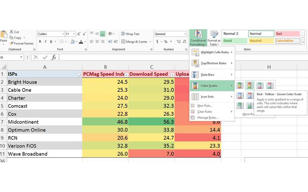The image size is (308, 192).
Task: Apply the Bad cell style
Action: click(x=287, y=34)
